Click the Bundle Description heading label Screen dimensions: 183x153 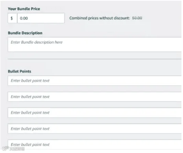pos(25,33)
